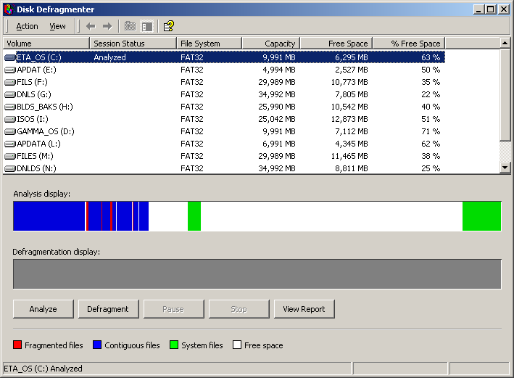Open the Action menu
The width and height of the screenshot is (514, 378).
[28, 26]
